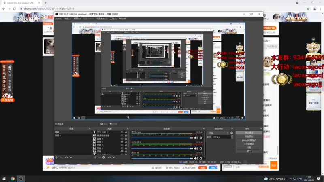Click orange send button in douyu chat
324x182 pixels.
pos(274,165)
